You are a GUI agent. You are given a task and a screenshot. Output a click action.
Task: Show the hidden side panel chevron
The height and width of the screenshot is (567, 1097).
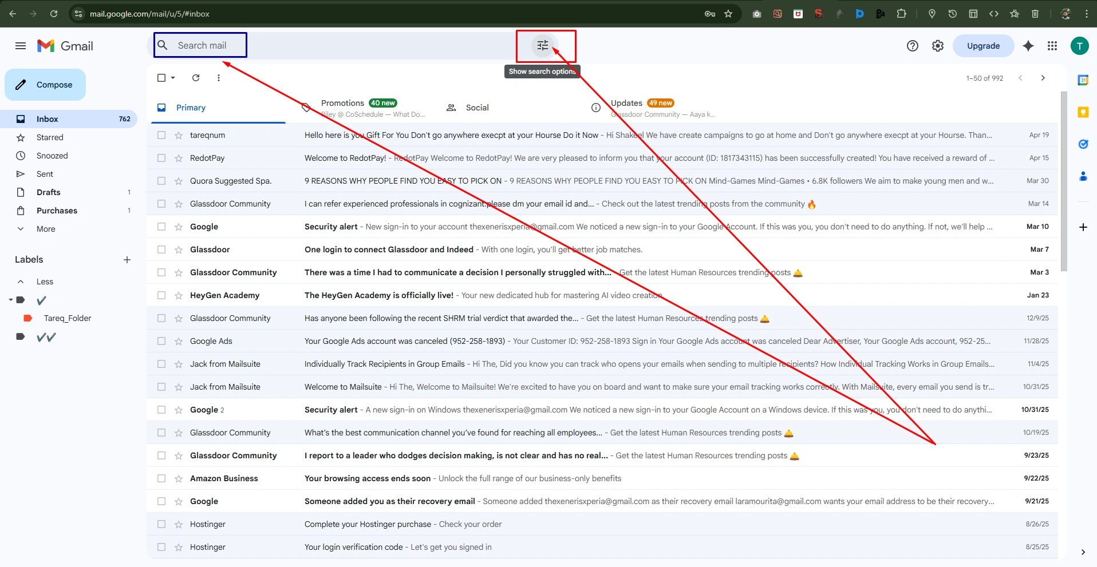tap(1083, 552)
